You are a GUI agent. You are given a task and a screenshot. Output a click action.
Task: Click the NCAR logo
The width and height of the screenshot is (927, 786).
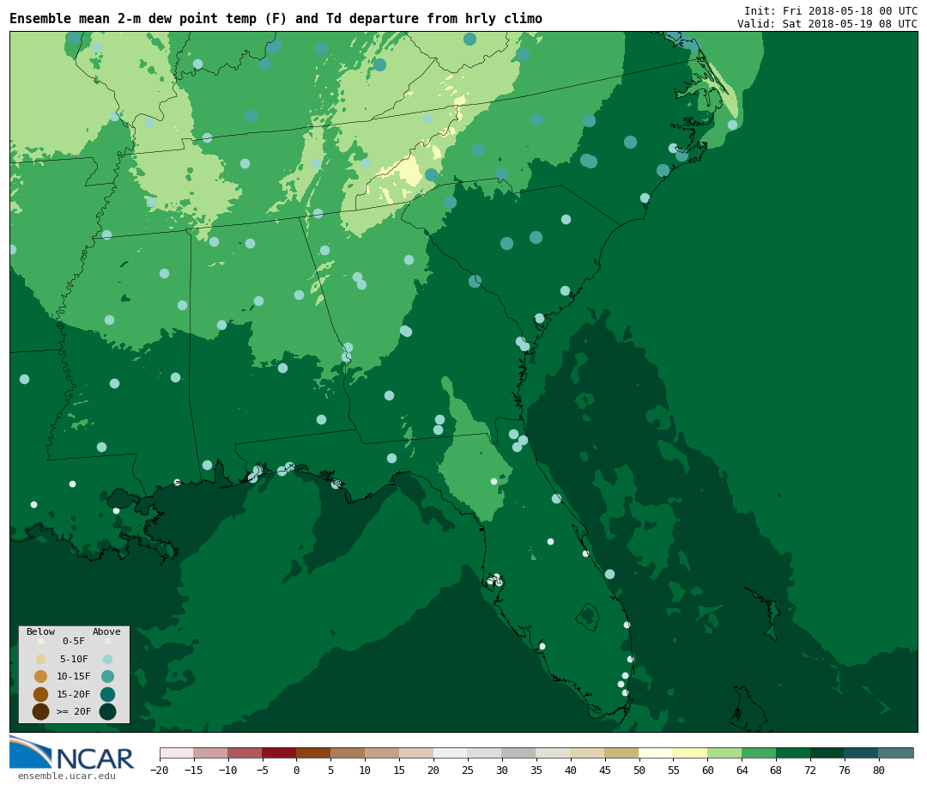pyautogui.click(x=72, y=752)
